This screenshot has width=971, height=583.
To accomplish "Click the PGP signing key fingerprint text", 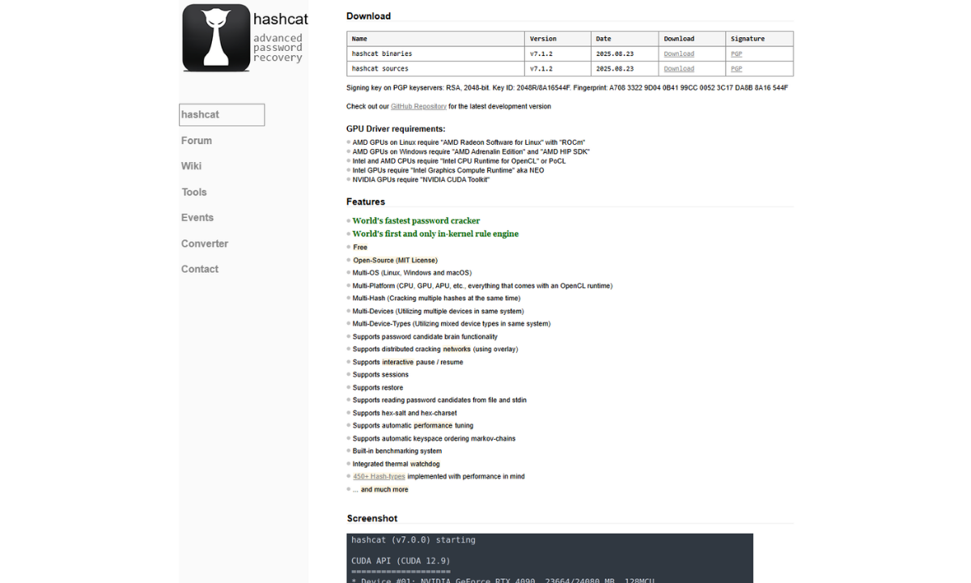I will click(567, 87).
